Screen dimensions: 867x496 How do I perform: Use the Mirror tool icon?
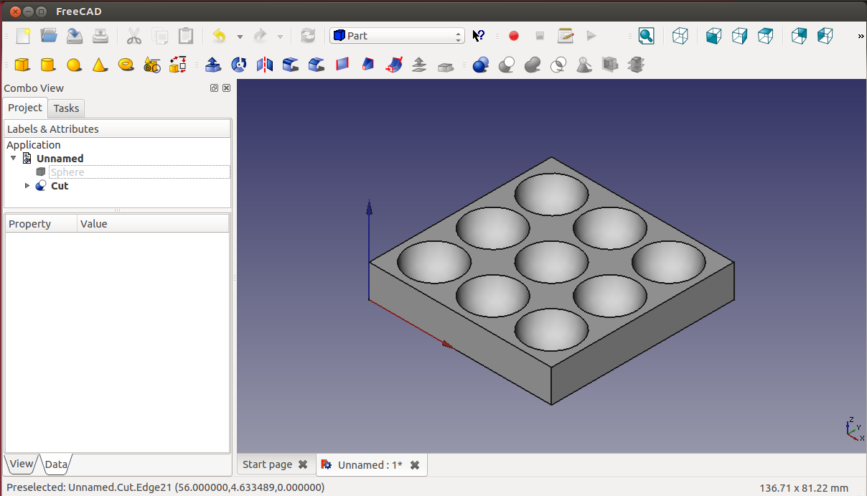[265, 65]
